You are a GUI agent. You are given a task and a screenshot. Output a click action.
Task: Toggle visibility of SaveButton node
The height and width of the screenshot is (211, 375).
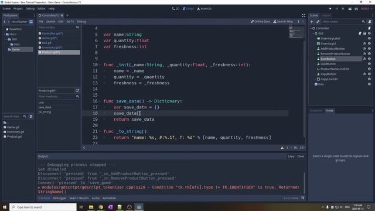pyautogui.click(x=369, y=59)
